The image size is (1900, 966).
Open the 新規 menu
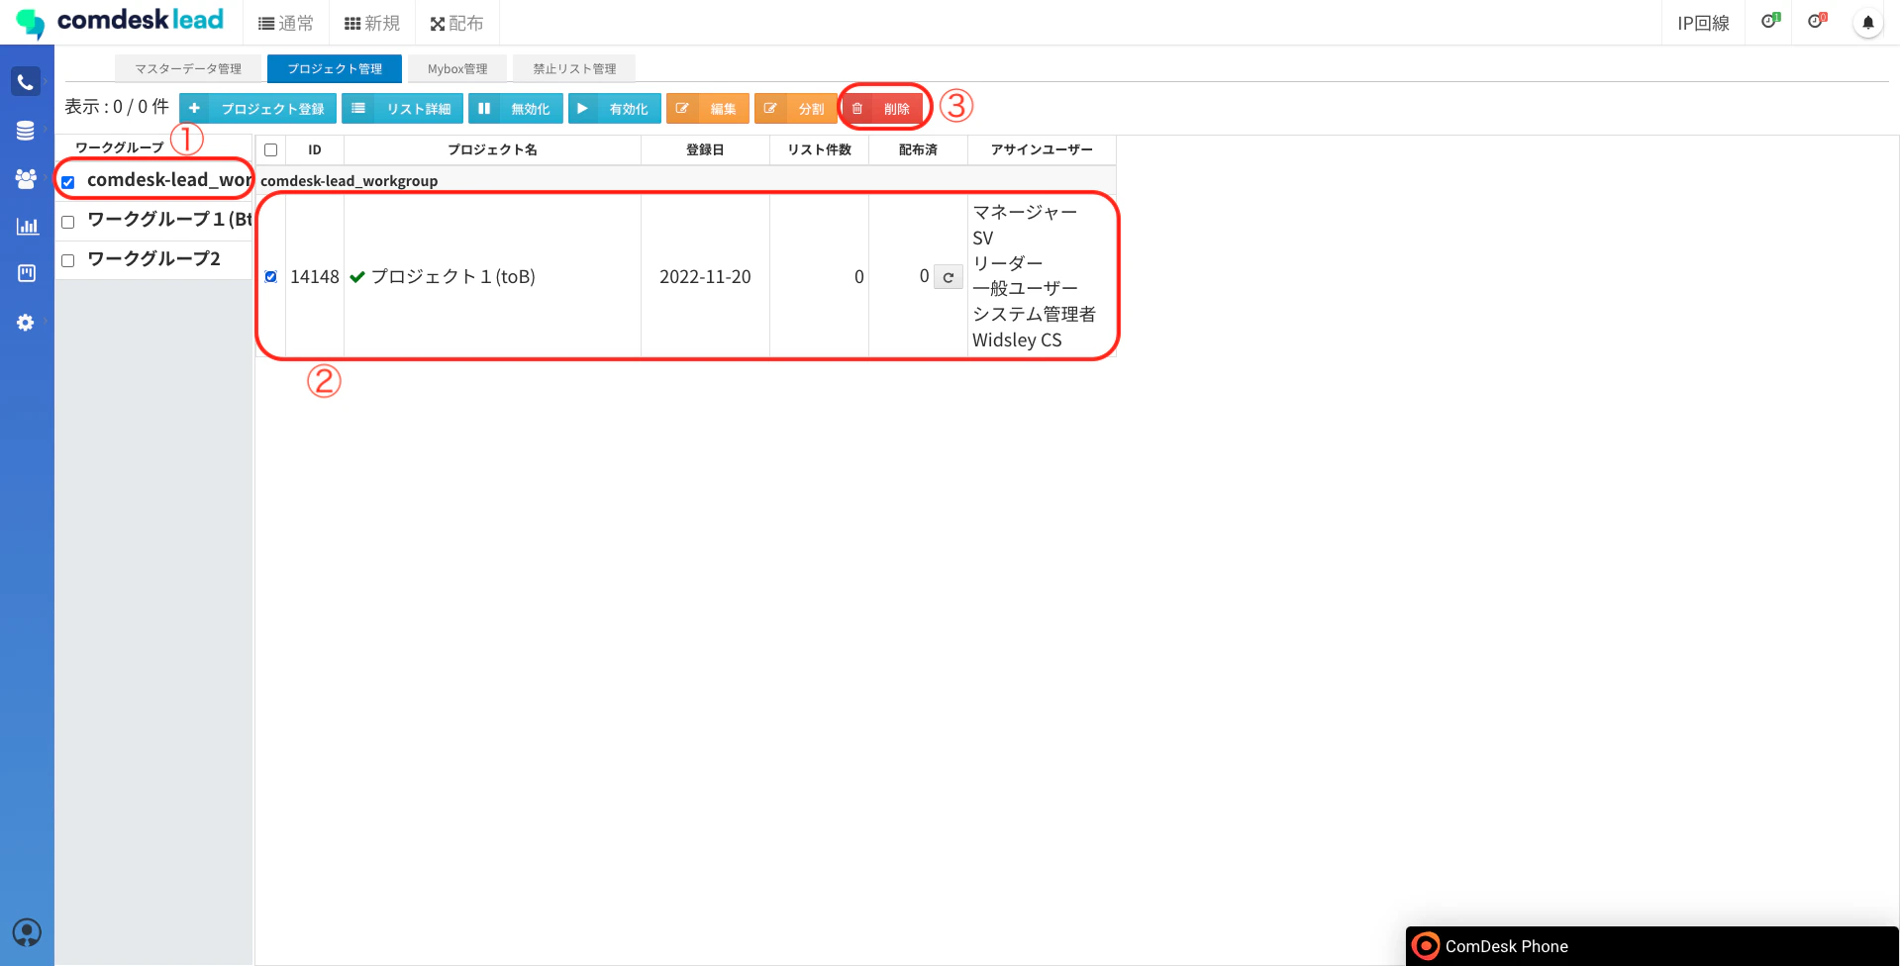pyautogui.click(x=372, y=23)
